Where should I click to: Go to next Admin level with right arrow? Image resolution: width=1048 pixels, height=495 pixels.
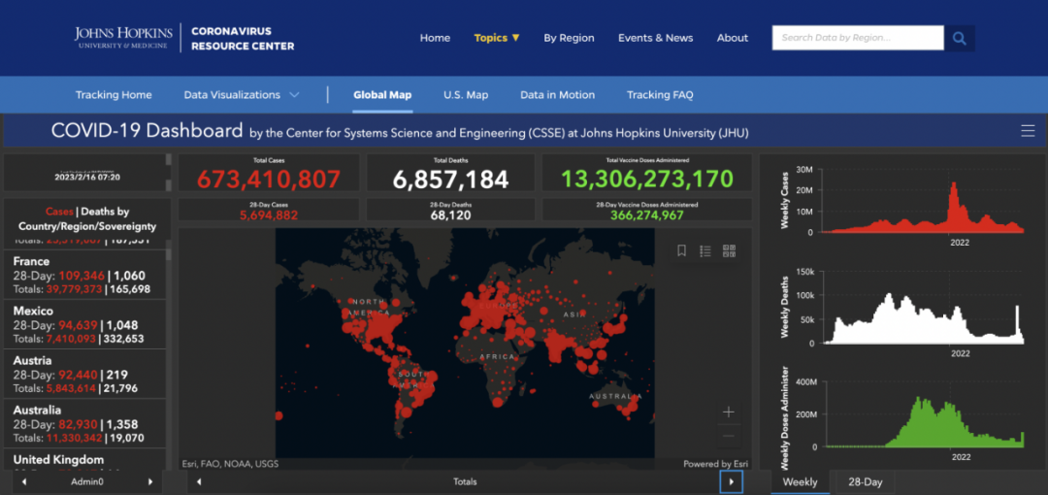tap(150, 481)
